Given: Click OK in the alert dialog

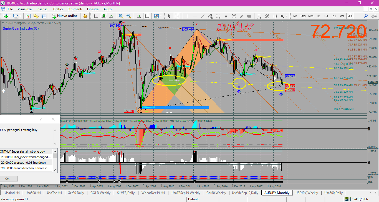Looking at the screenshot, I should (x=7, y=179).
